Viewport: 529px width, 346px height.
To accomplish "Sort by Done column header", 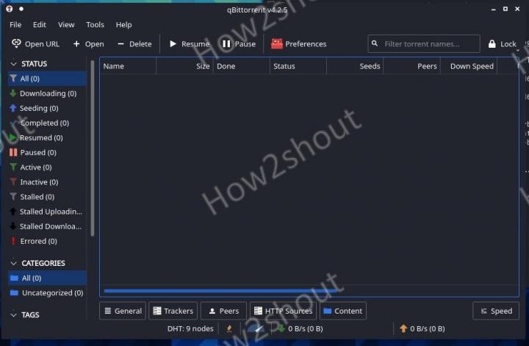I will [x=242, y=66].
